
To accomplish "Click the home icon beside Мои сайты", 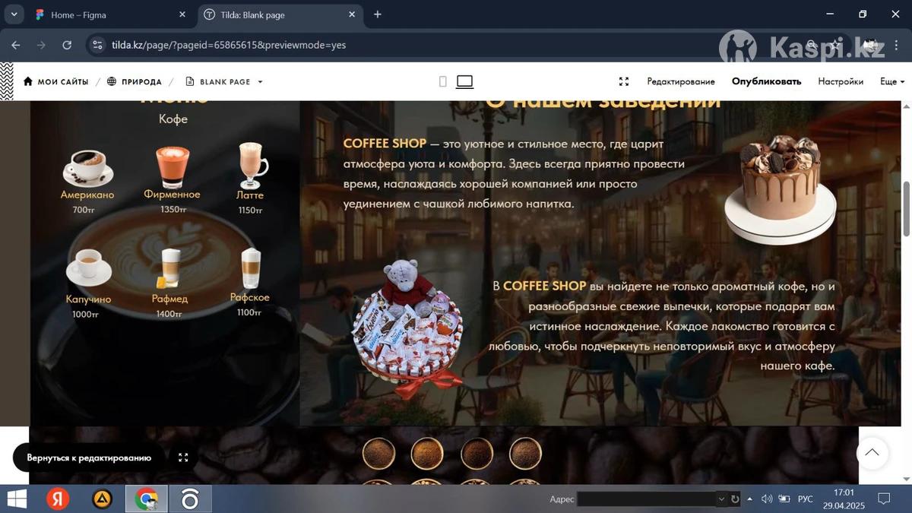I will click(x=28, y=81).
